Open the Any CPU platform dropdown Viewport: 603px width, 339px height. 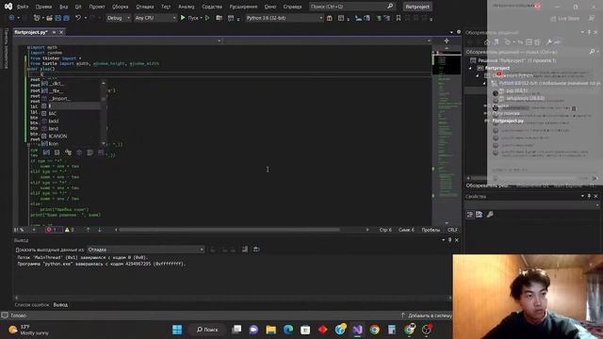(x=155, y=18)
